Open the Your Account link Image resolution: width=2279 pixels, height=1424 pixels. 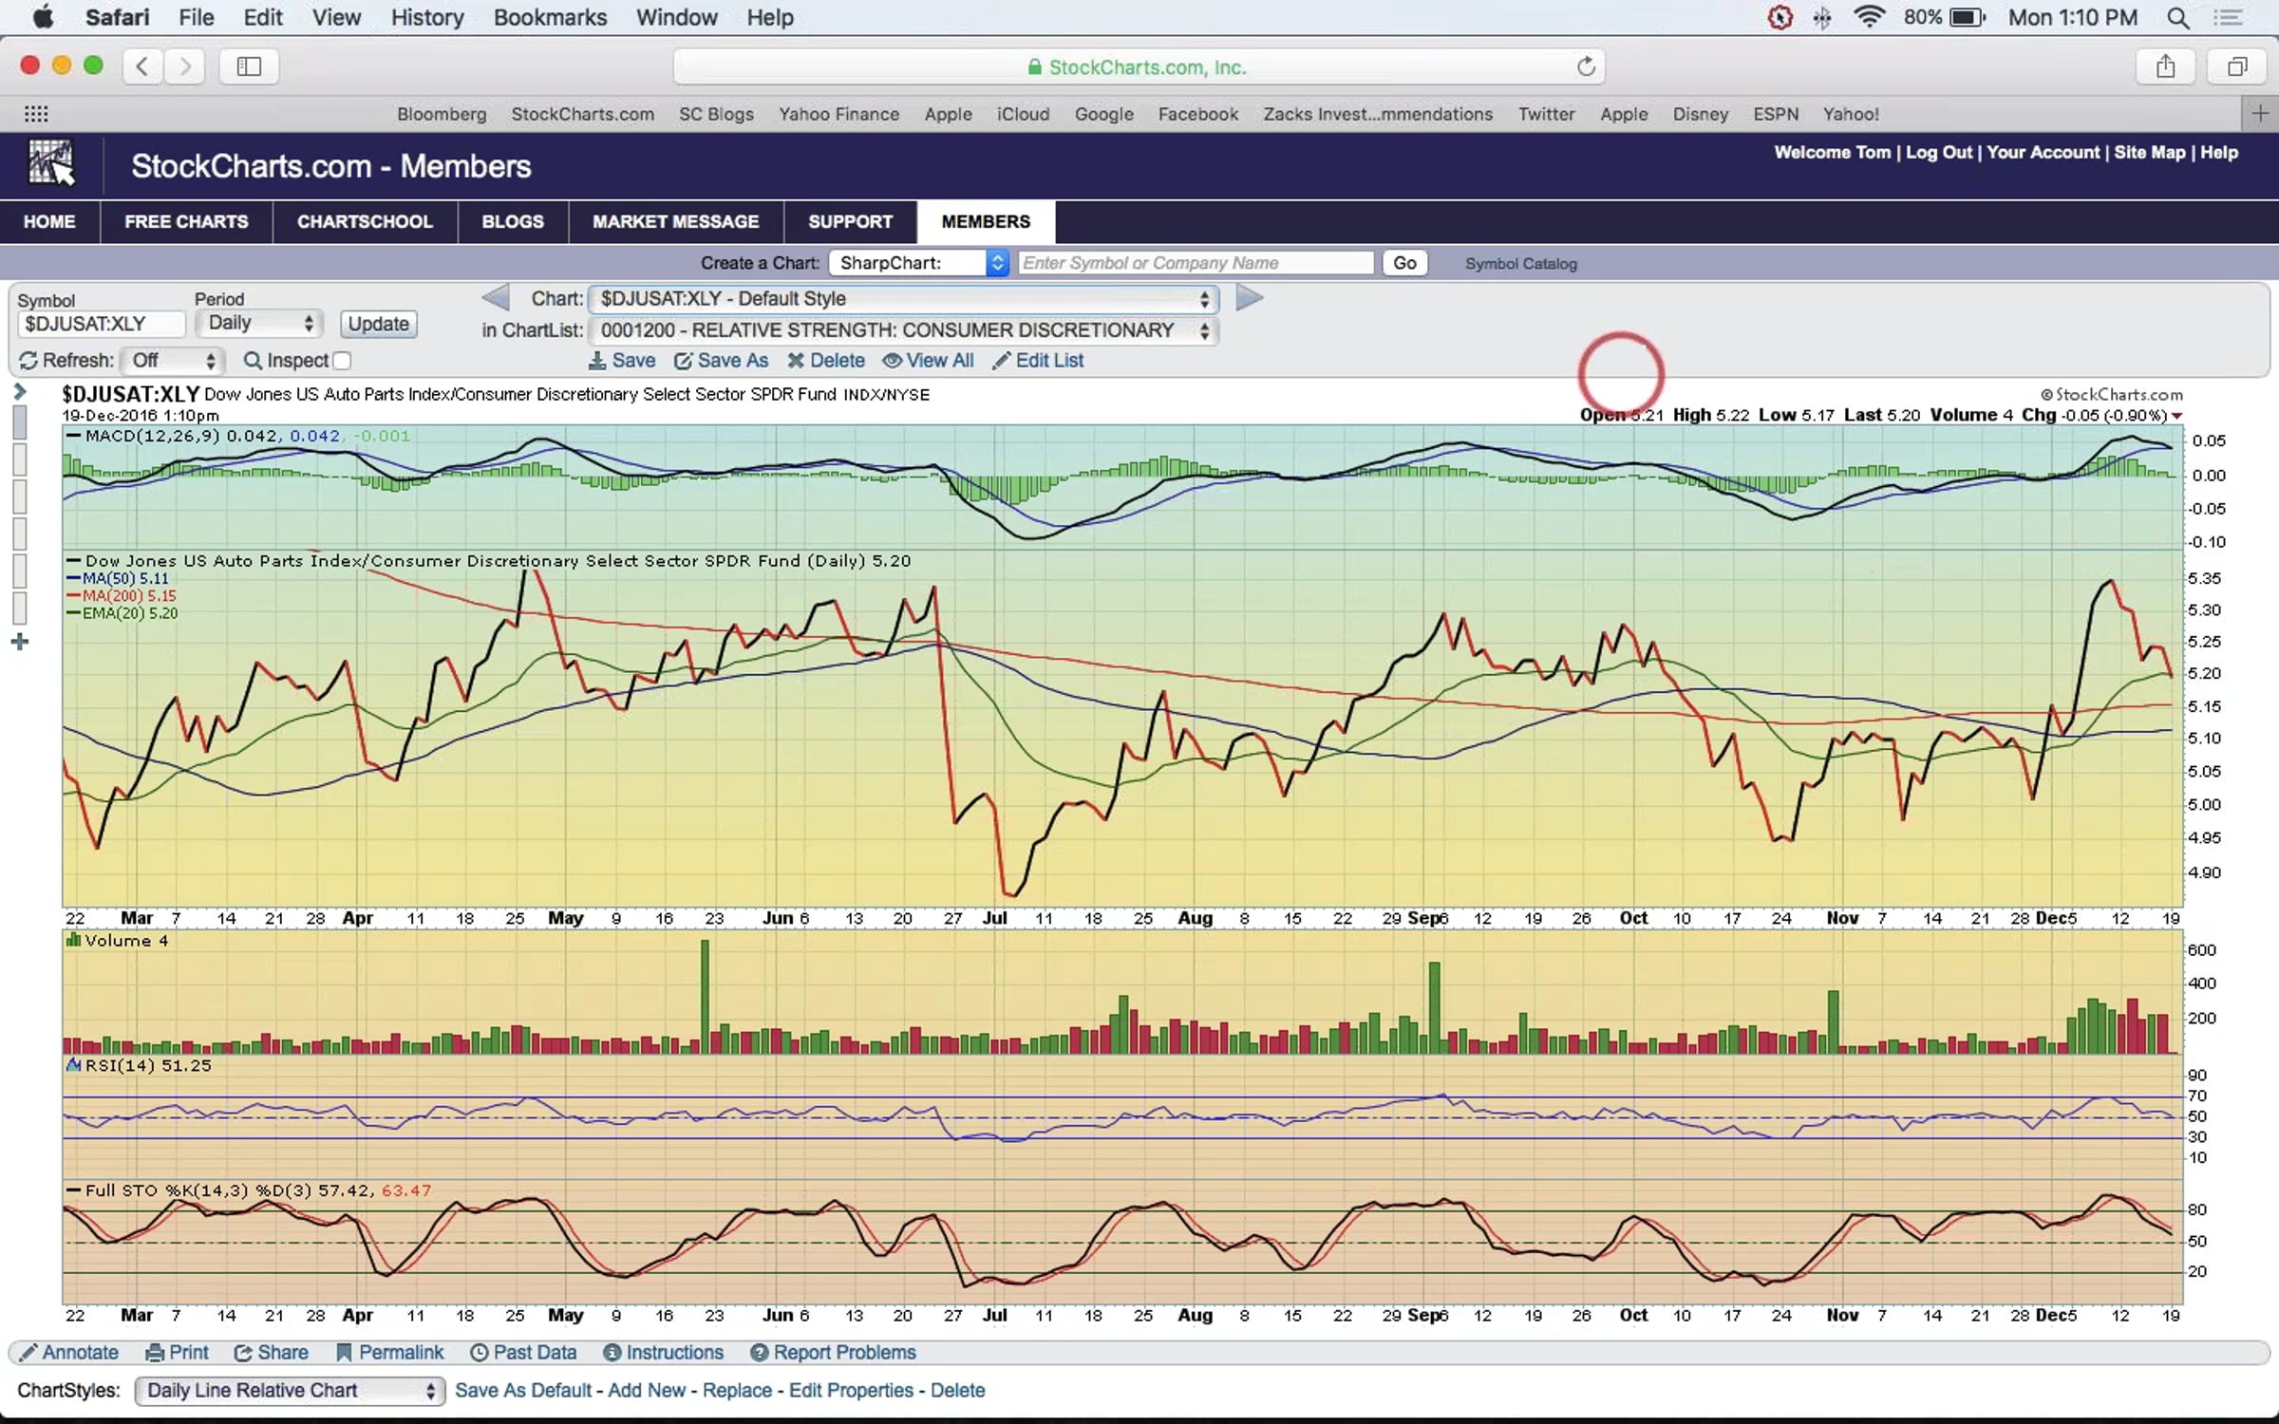2043,153
